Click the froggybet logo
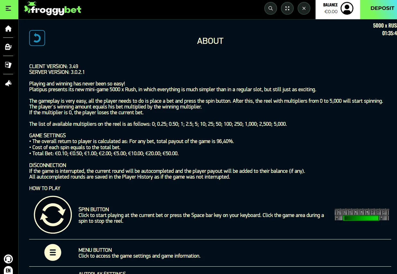The width and height of the screenshot is (397, 274). 53,8
